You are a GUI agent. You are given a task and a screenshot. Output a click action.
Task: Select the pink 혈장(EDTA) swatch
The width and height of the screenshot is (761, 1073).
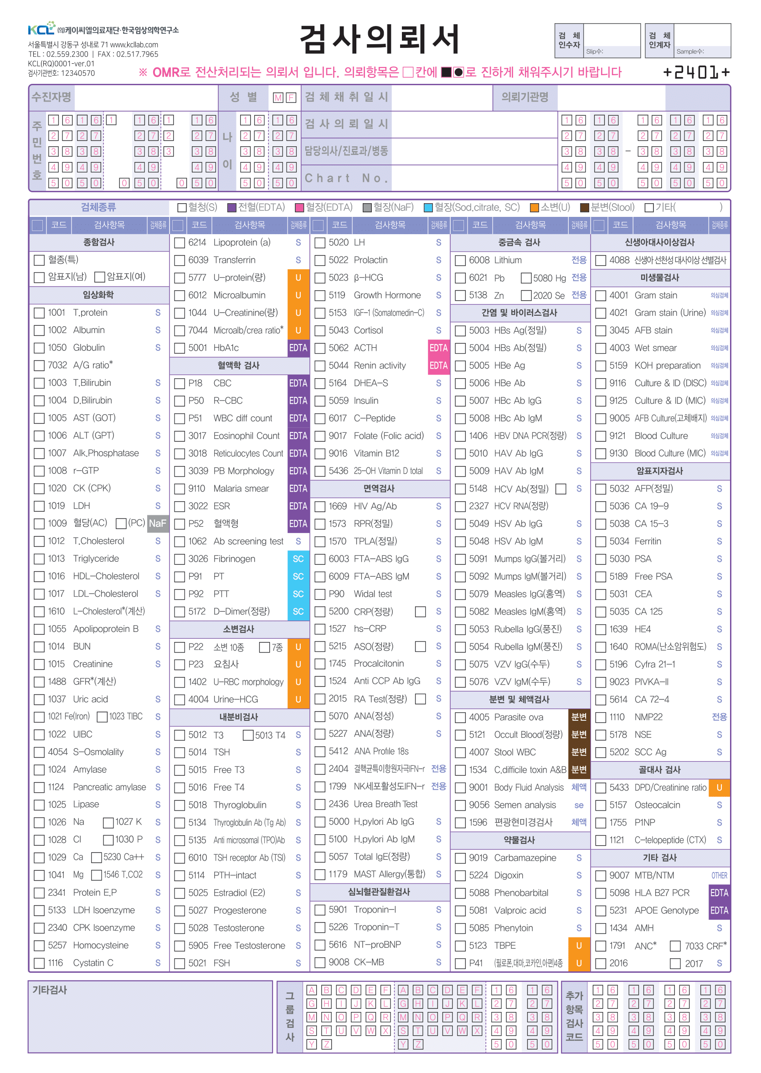click(299, 208)
